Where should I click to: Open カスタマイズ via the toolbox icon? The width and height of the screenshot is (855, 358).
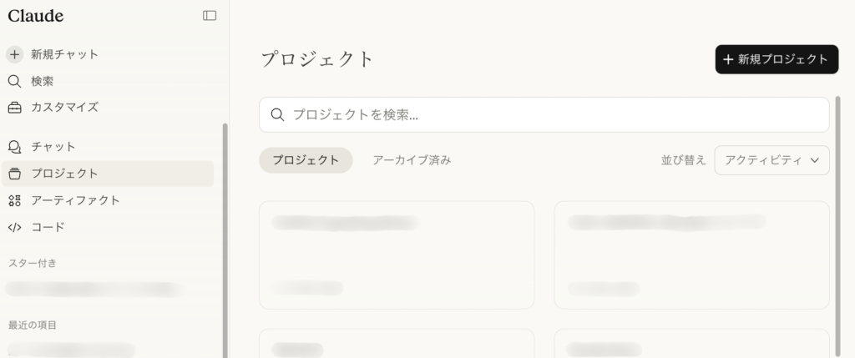click(14, 108)
